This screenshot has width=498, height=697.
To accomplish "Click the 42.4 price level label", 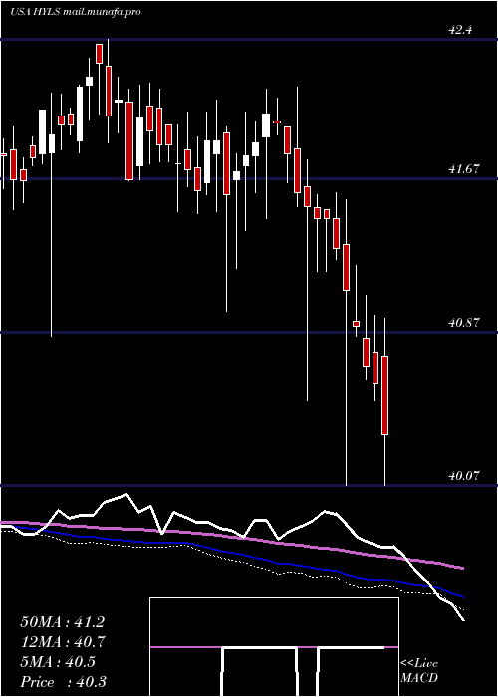I will click(461, 30).
